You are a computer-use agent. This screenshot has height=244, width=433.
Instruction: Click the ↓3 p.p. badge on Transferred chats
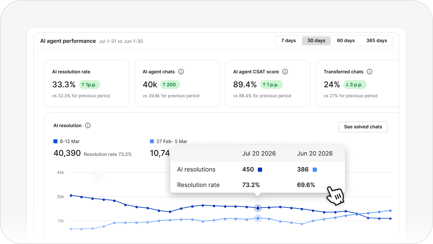coord(355,84)
